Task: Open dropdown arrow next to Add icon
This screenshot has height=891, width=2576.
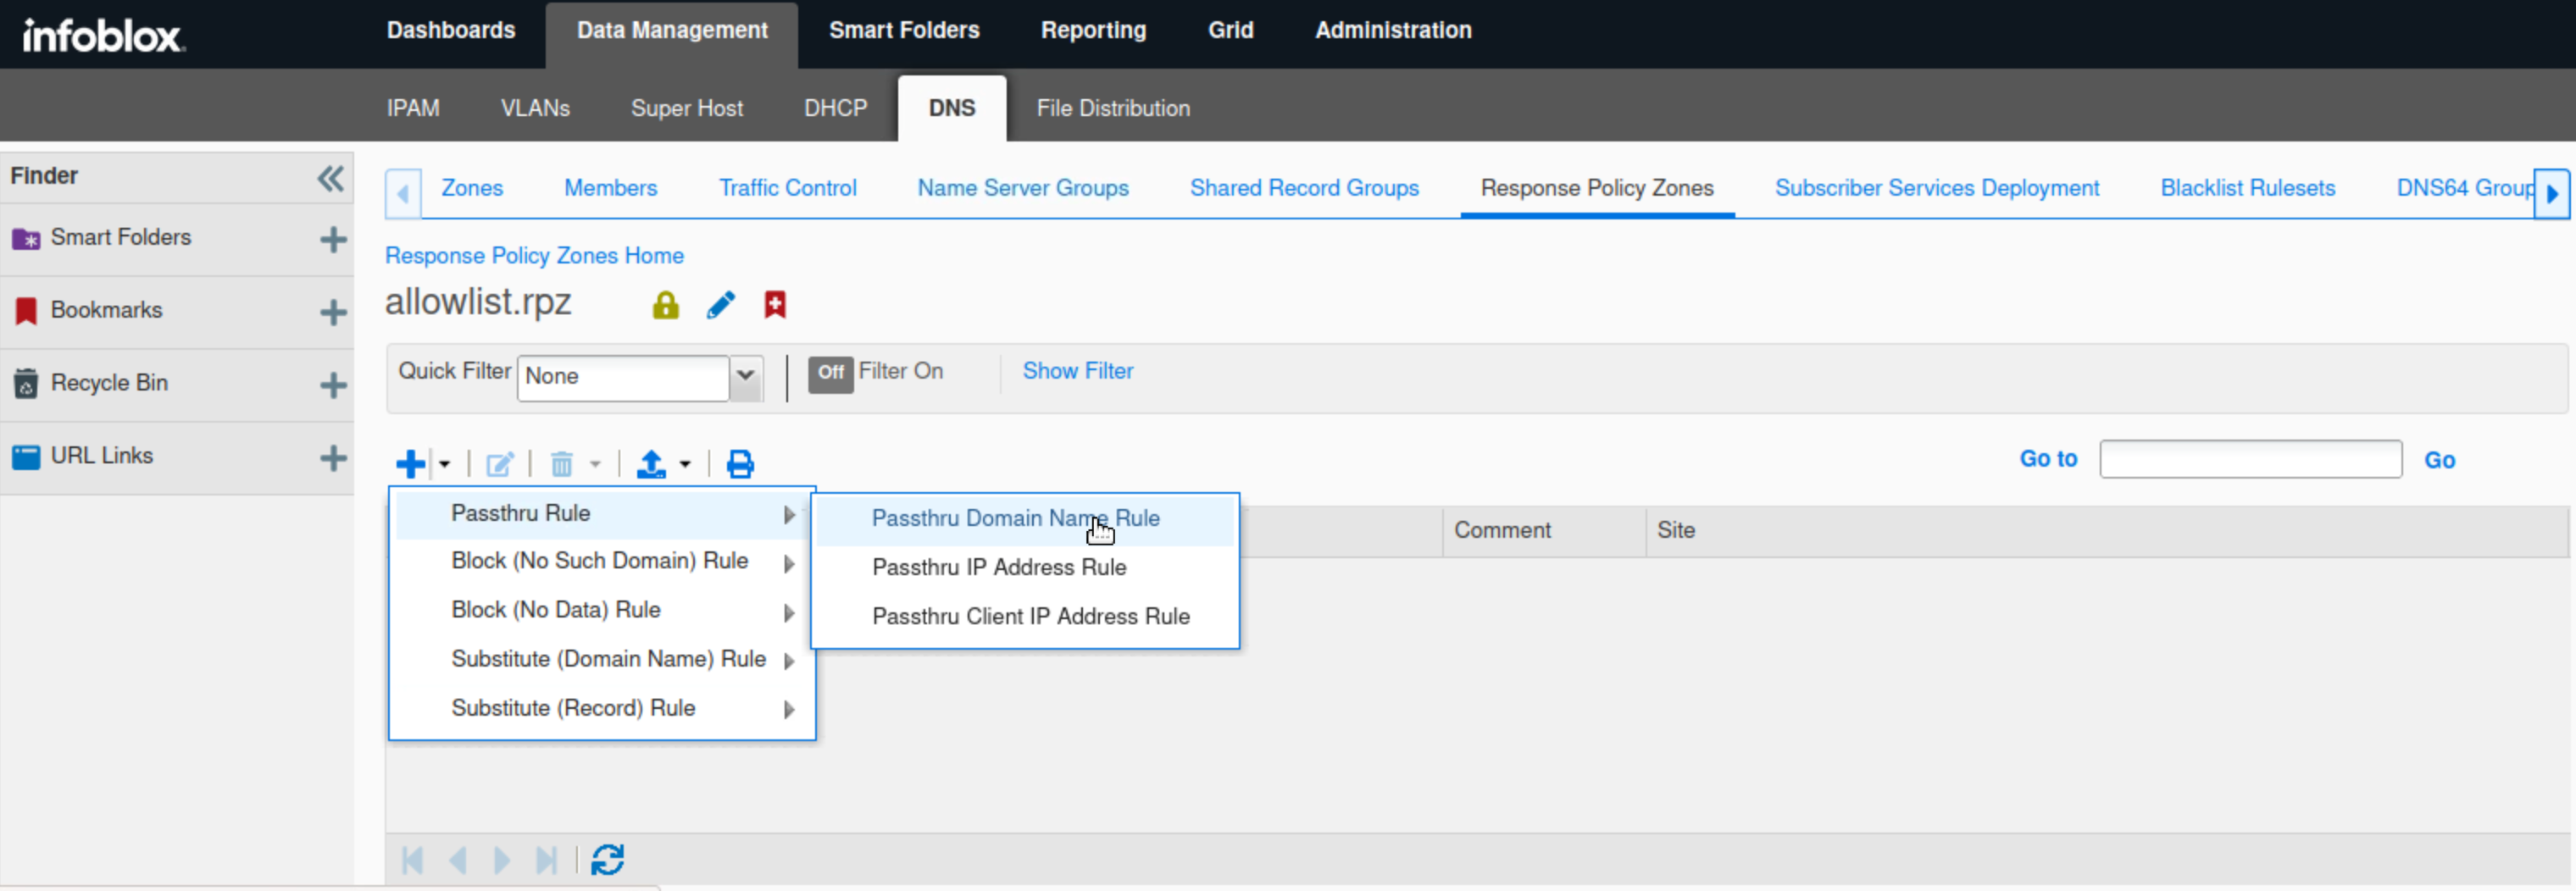Action: [444, 464]
